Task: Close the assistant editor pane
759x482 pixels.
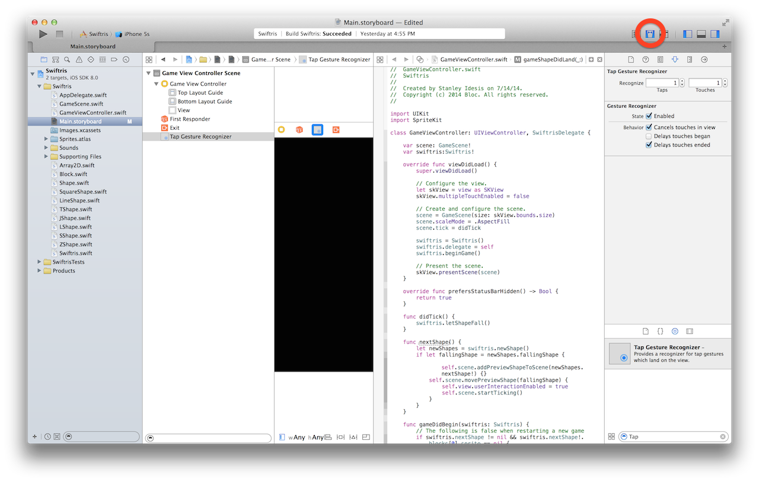Action: pos(599,60)
